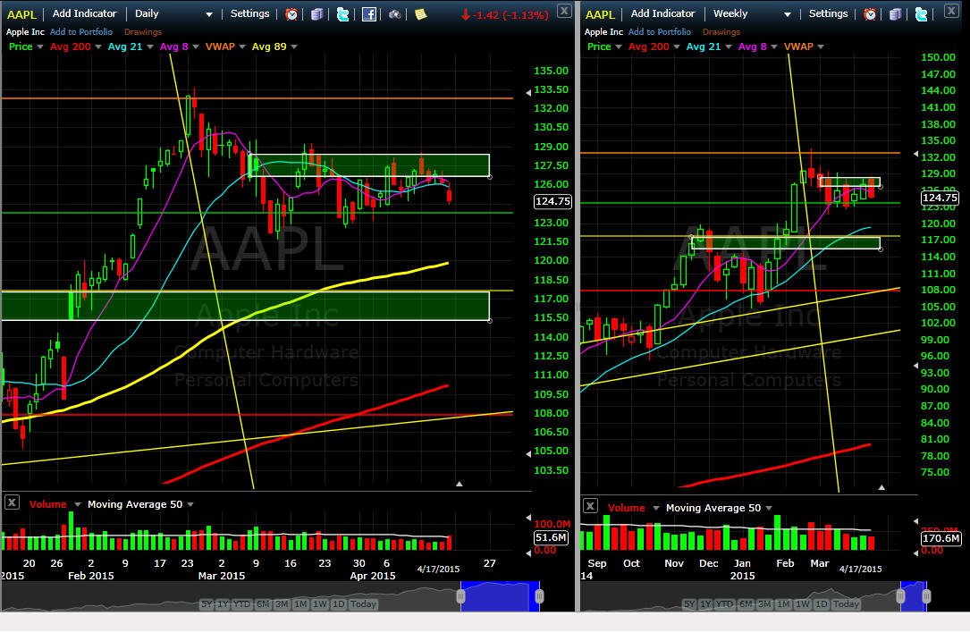
Task: Expand Volume indicator menu in Weekly chart
Action: click(655, 509)
